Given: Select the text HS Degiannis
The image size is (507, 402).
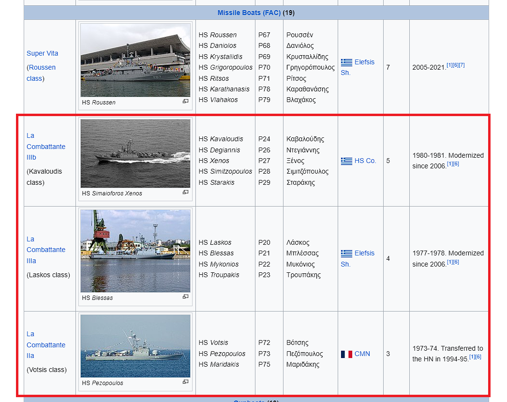Looking at the screenshot, I should click(219, 150).
